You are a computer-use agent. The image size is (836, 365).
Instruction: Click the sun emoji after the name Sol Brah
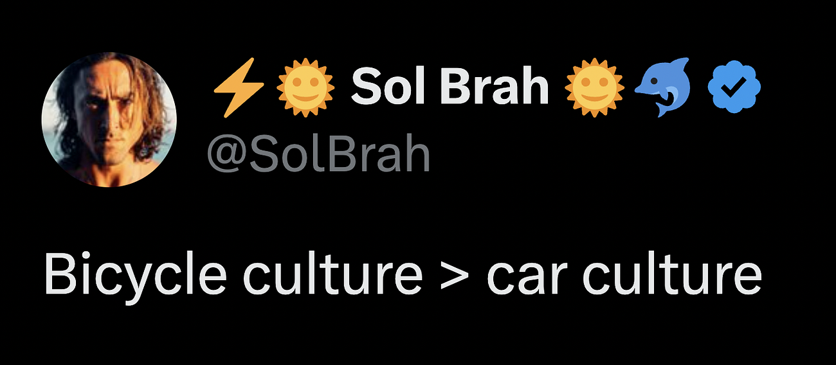pos(594,87)
